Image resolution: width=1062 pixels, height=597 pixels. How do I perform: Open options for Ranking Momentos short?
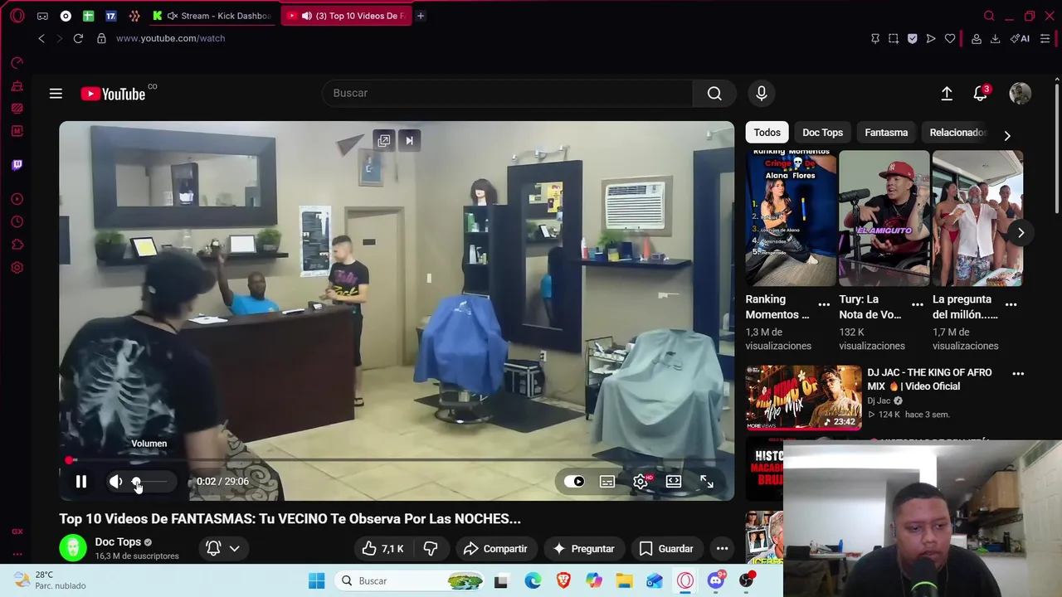(x=824, y=305)
